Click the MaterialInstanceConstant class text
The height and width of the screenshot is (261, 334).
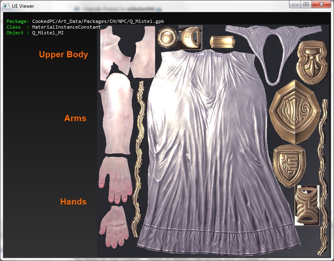(66, 27)
